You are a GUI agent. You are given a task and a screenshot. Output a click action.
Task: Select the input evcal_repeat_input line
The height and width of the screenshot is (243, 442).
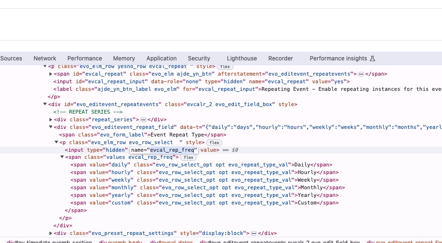click(201, 81)
